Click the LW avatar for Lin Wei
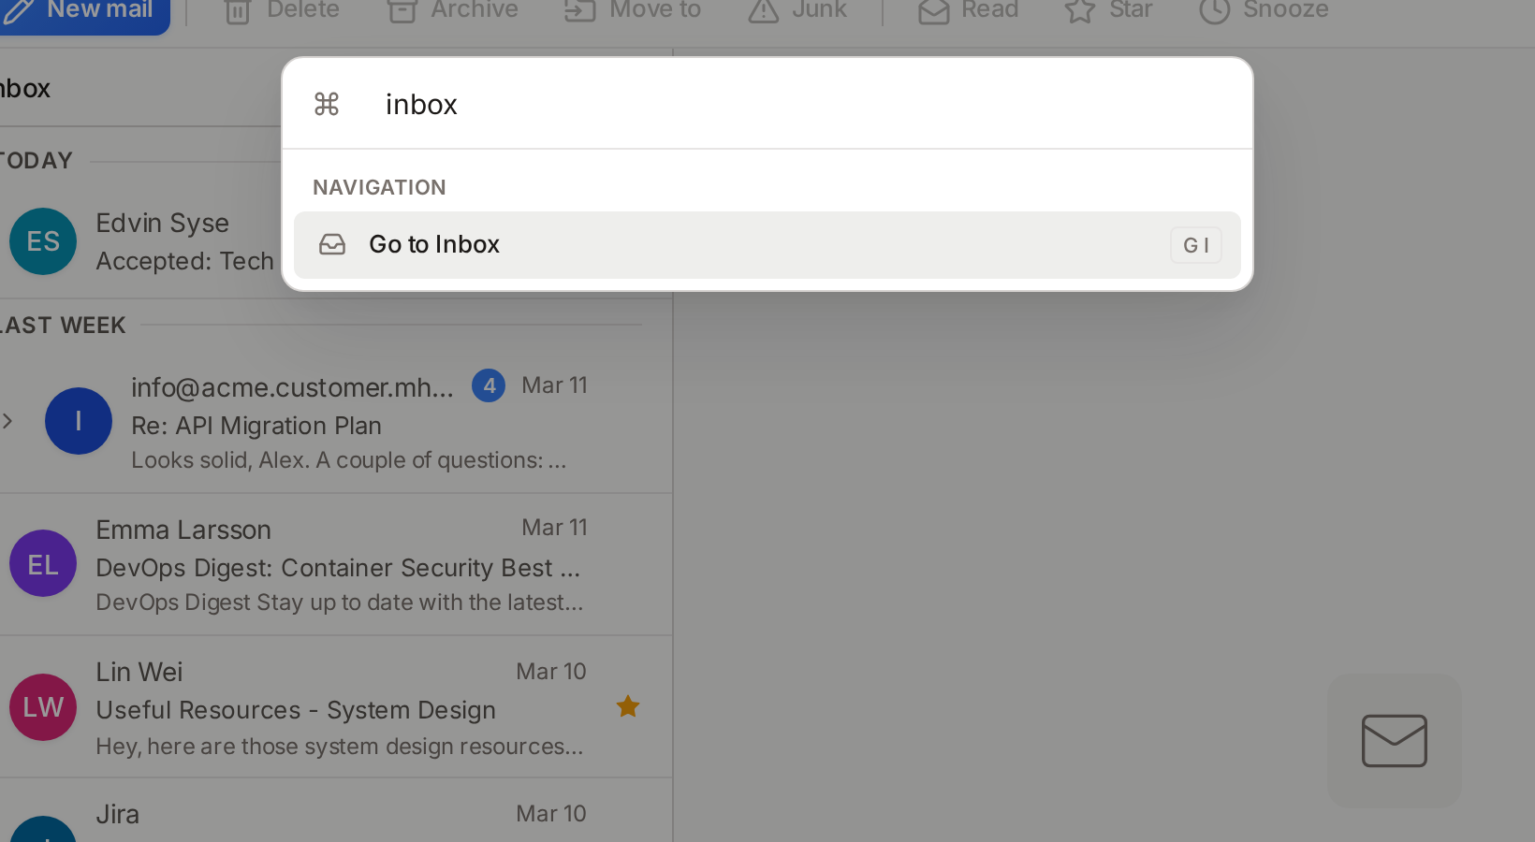 [x=43, y=707]
